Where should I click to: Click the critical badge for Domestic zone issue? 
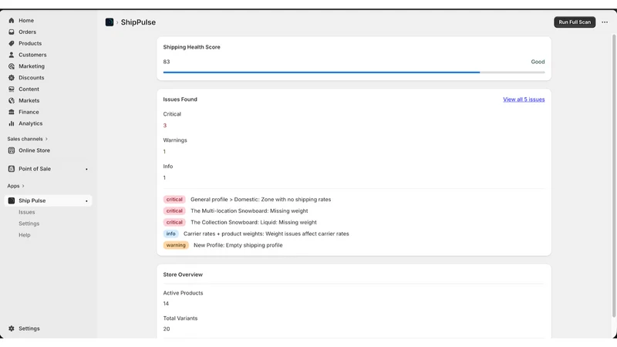174,200
